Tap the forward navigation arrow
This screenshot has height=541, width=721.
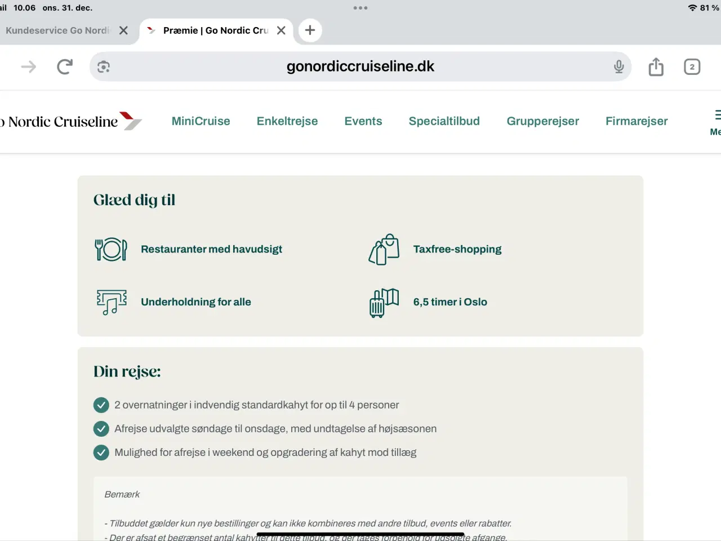(28, 67)
